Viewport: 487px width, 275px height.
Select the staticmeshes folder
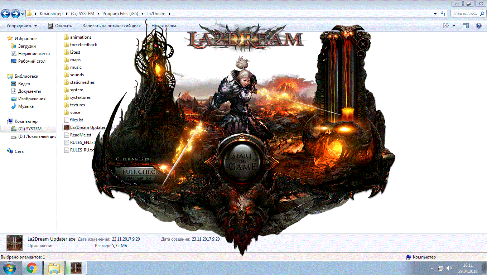click(x=79, y=82)
